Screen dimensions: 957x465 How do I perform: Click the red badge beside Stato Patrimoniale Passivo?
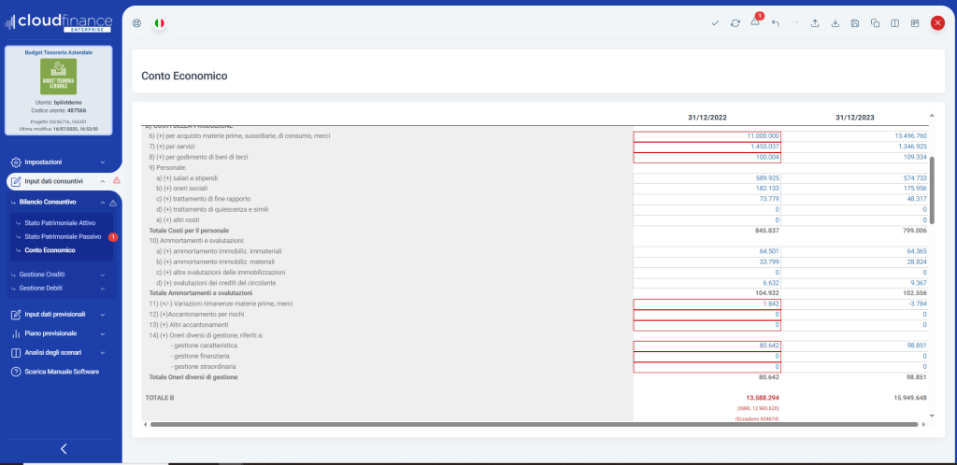113,237
